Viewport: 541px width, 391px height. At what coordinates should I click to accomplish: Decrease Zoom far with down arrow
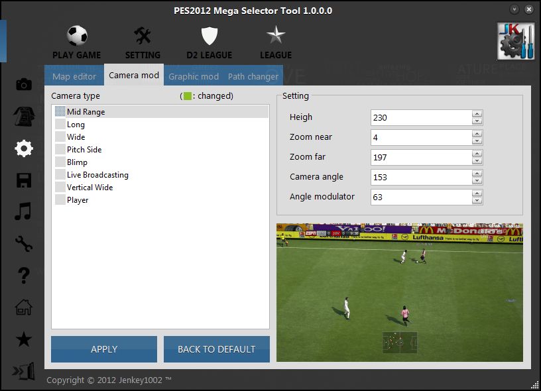point(477,161)
